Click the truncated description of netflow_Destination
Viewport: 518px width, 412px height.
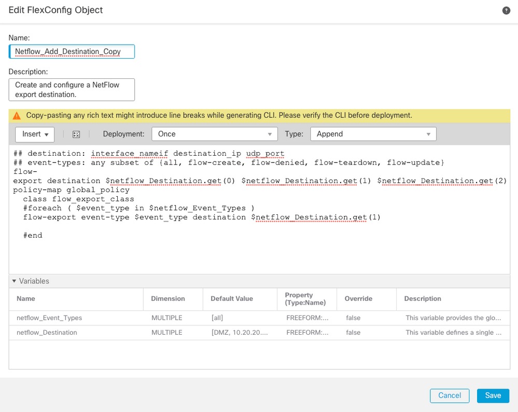[x=453, y=333]
